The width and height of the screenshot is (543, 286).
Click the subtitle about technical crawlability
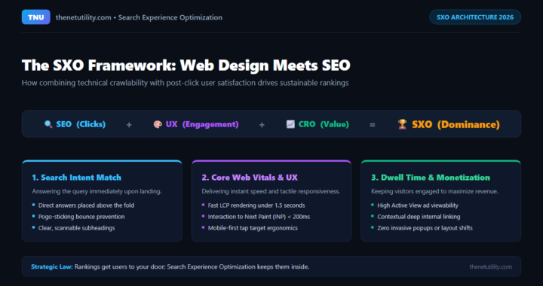[x=185, y=84]
